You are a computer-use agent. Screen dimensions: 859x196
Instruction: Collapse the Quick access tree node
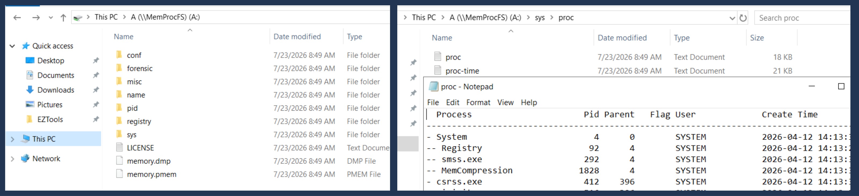[x=12, y=46]
